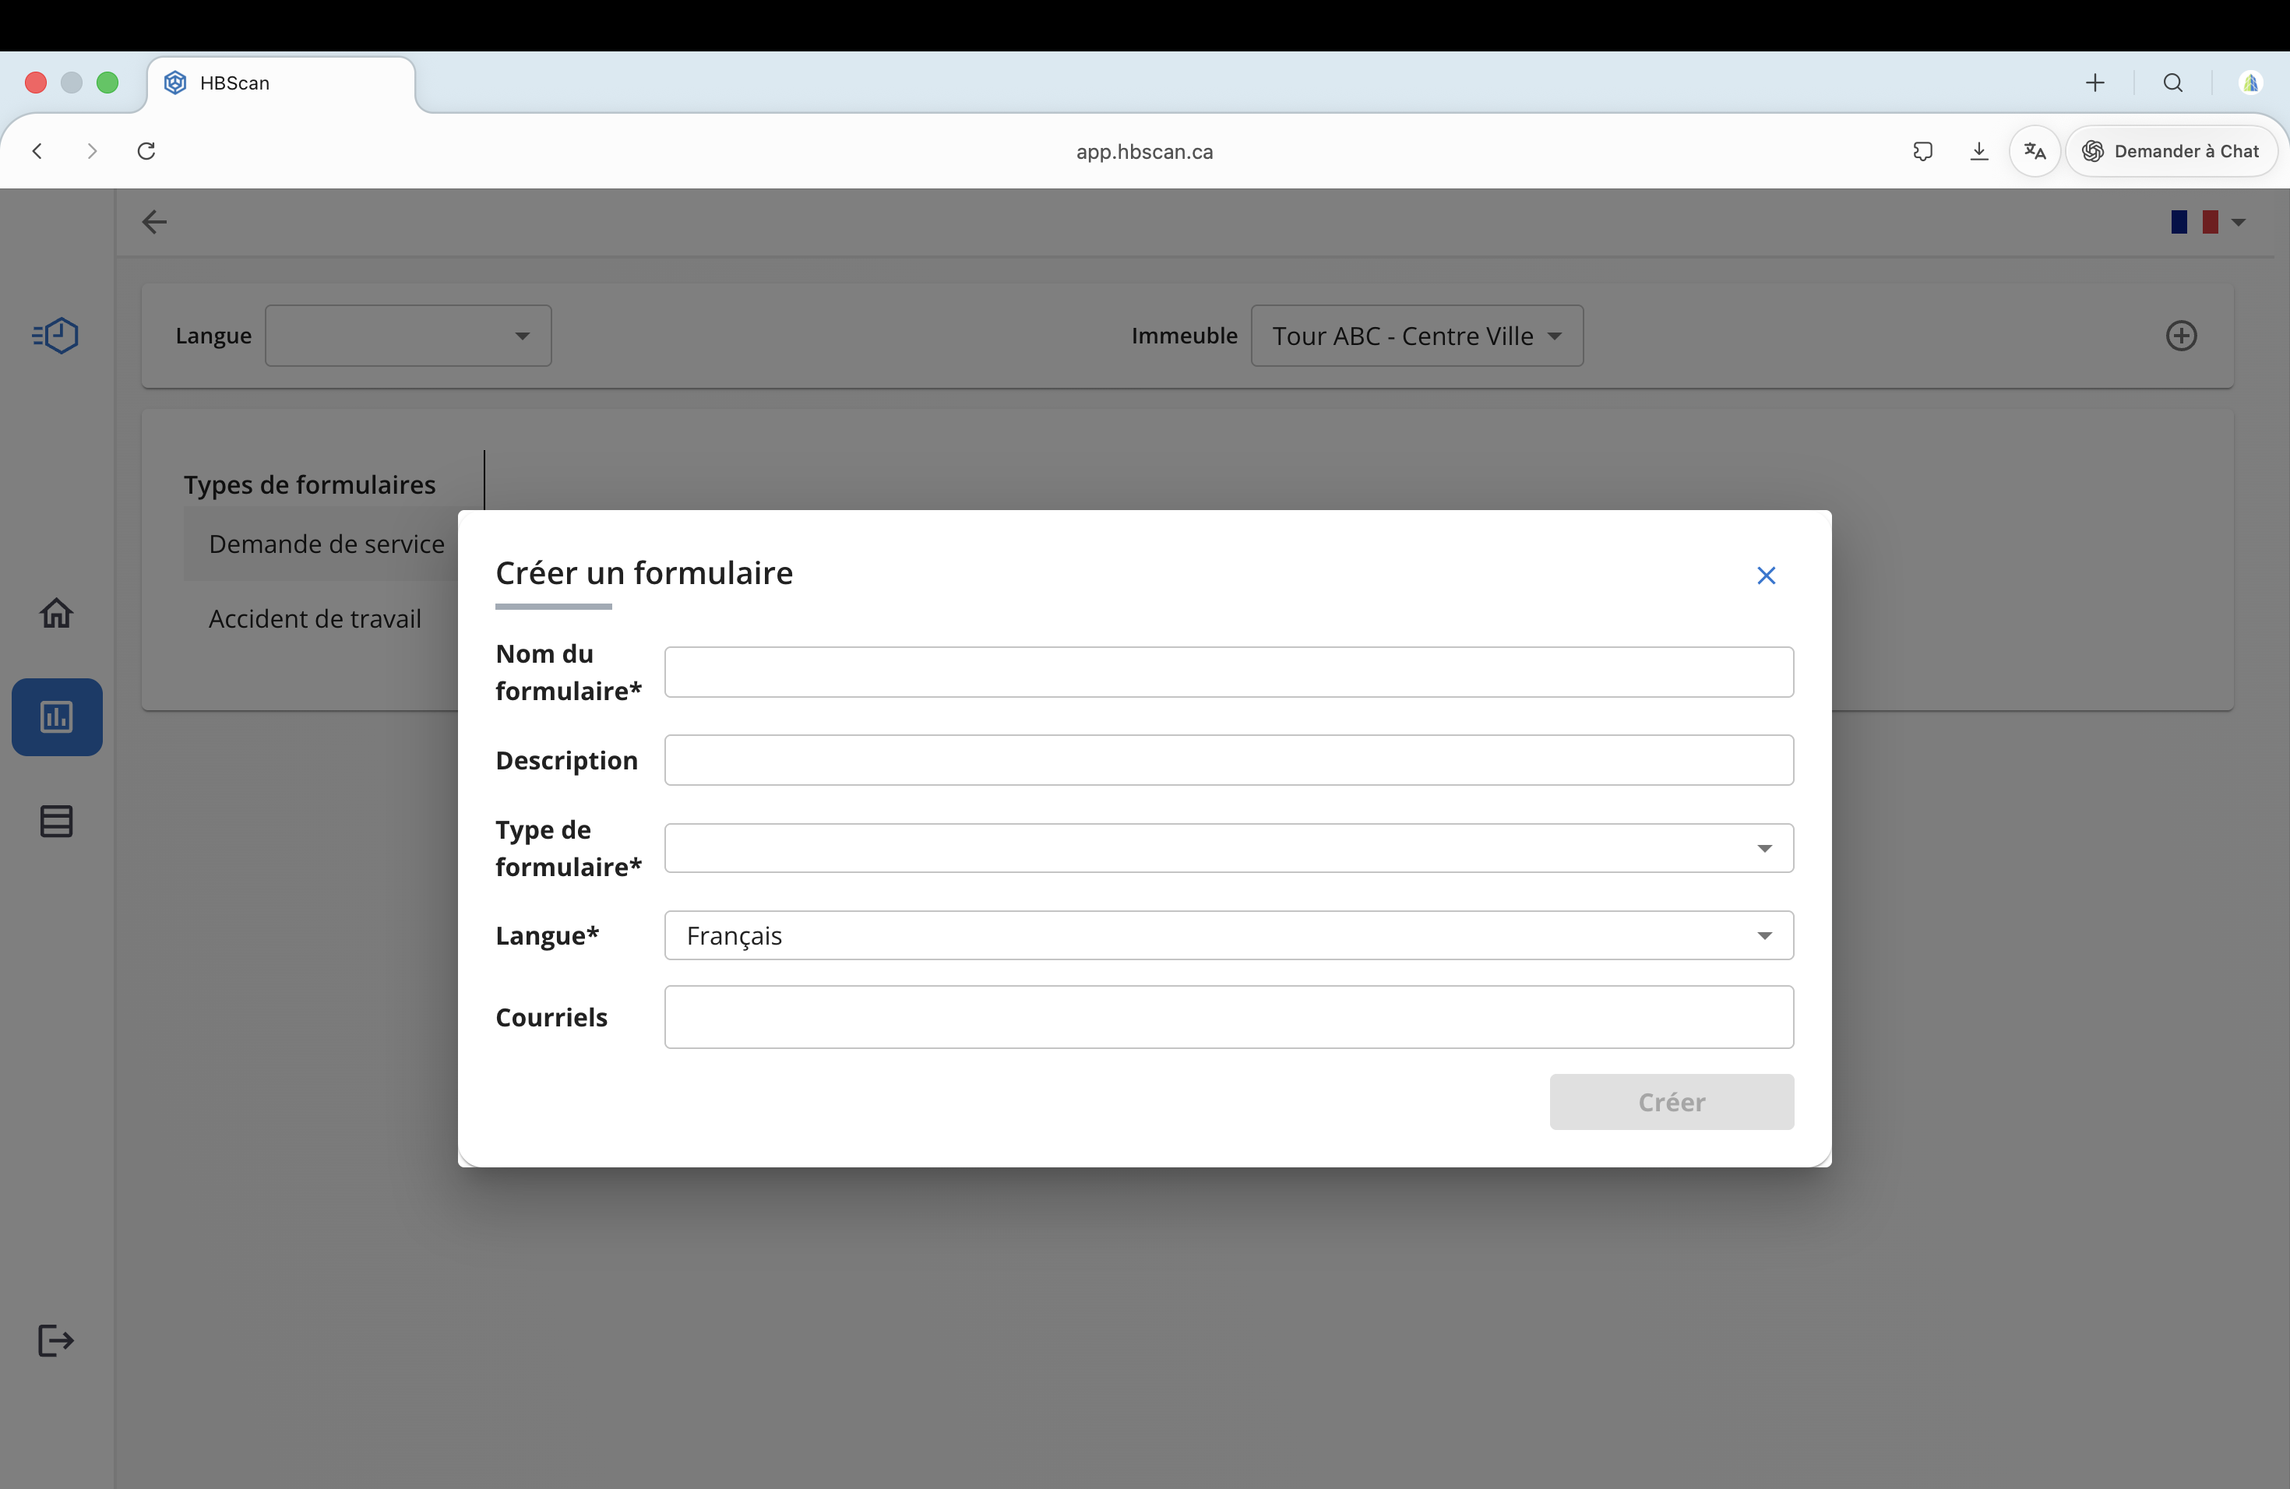Viewport: 2290px width, 1489px height.
Task: Reload the page with refresh icon
Action: (x=146, y=151)
